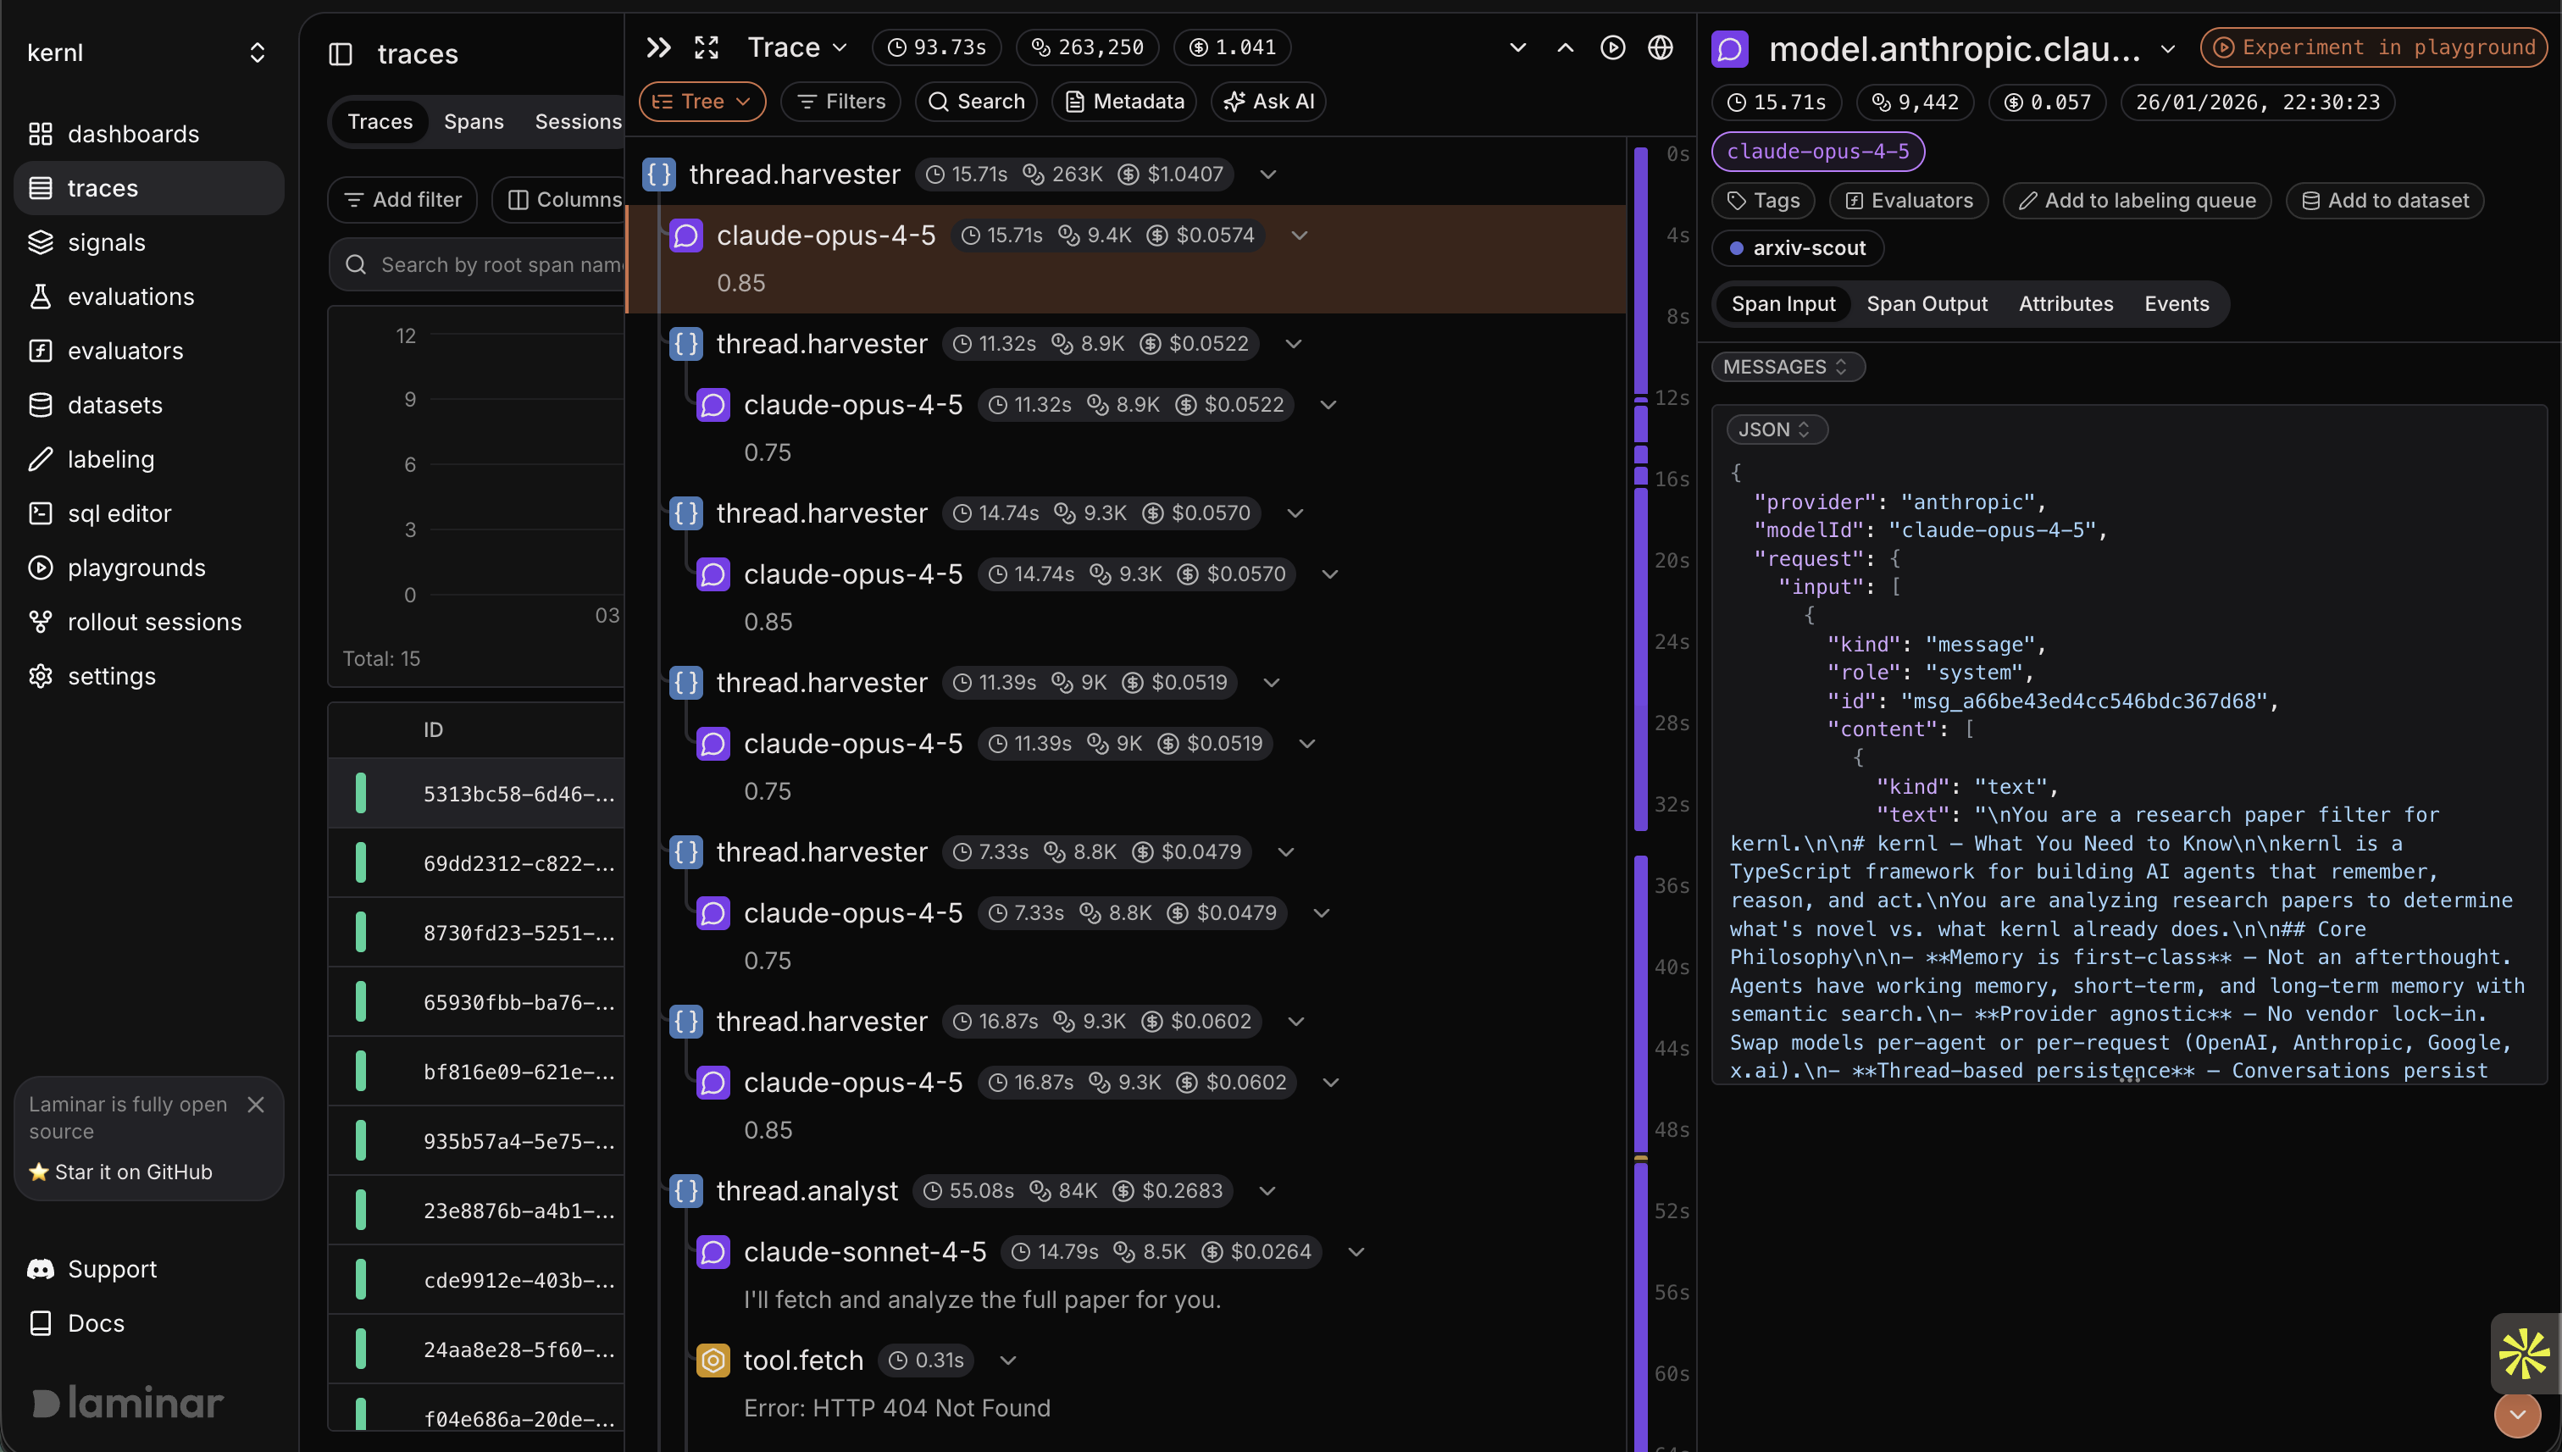Toggle the sidebar panel icon beside traces
The image size is (2562, 1452).
pos(340,54)
